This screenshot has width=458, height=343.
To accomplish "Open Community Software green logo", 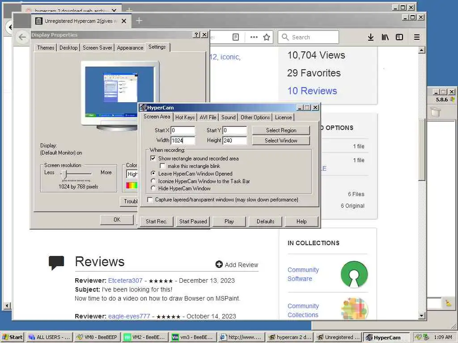I will [x=354, y=274].
